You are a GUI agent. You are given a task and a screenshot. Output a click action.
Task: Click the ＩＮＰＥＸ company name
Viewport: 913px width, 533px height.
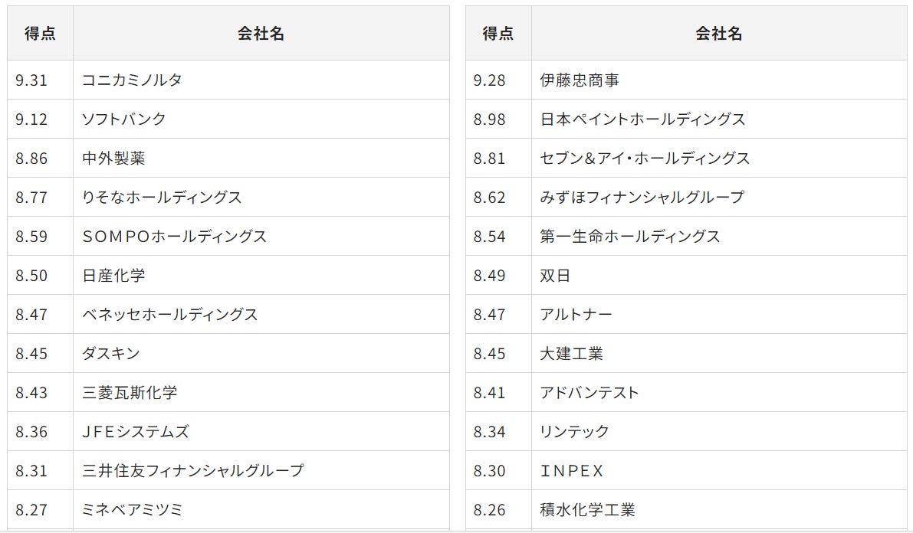click(x=572, y=470)
